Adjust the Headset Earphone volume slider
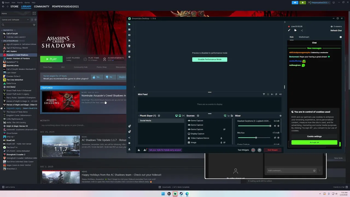The image size is (350, 197). [x=255, y=126]
